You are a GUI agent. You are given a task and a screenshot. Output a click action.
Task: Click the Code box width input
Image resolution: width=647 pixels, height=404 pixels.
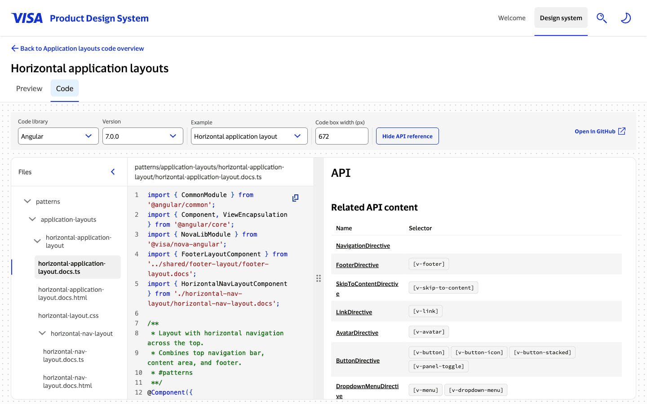[342, 136]
